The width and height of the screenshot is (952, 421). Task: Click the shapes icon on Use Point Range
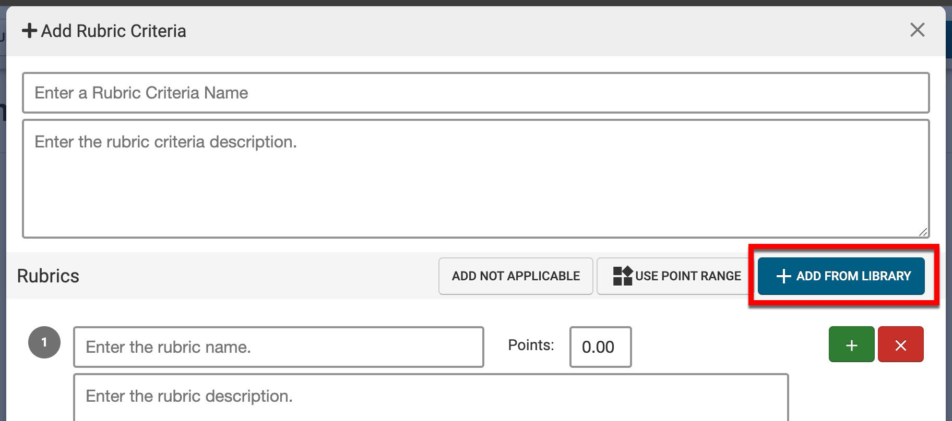(x=622, y=276)
